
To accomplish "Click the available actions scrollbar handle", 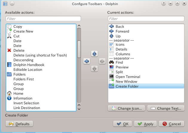I will [x=79, y=49].
